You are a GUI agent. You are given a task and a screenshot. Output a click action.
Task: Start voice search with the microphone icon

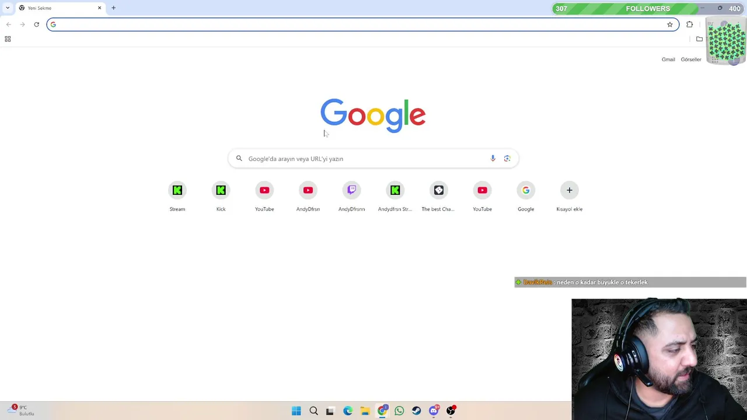click(493, 159)
